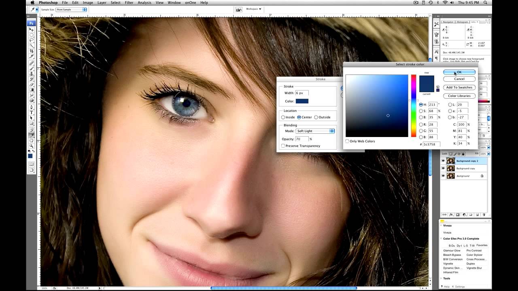Select the Lasso tool
The width and height of the screenshot is (518, 291).
(x=32, y=40)
